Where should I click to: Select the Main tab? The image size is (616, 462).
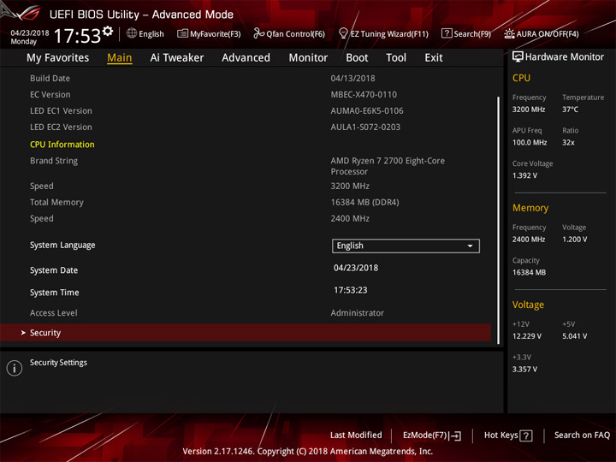[120, 58]
